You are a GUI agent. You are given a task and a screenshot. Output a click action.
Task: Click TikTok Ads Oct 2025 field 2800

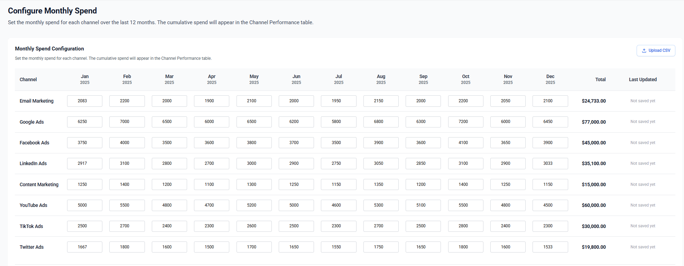[x=466, y=226]
